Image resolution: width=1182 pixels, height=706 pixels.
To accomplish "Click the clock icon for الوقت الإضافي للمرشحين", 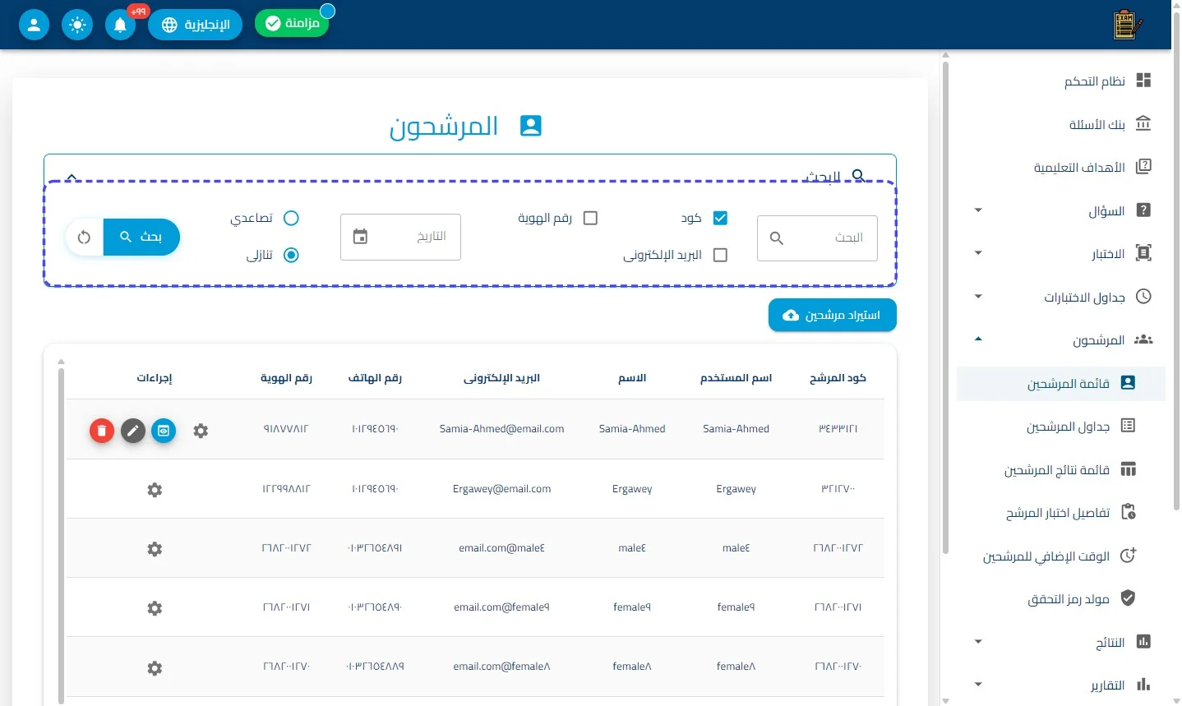I will (x=1128, y=556).
